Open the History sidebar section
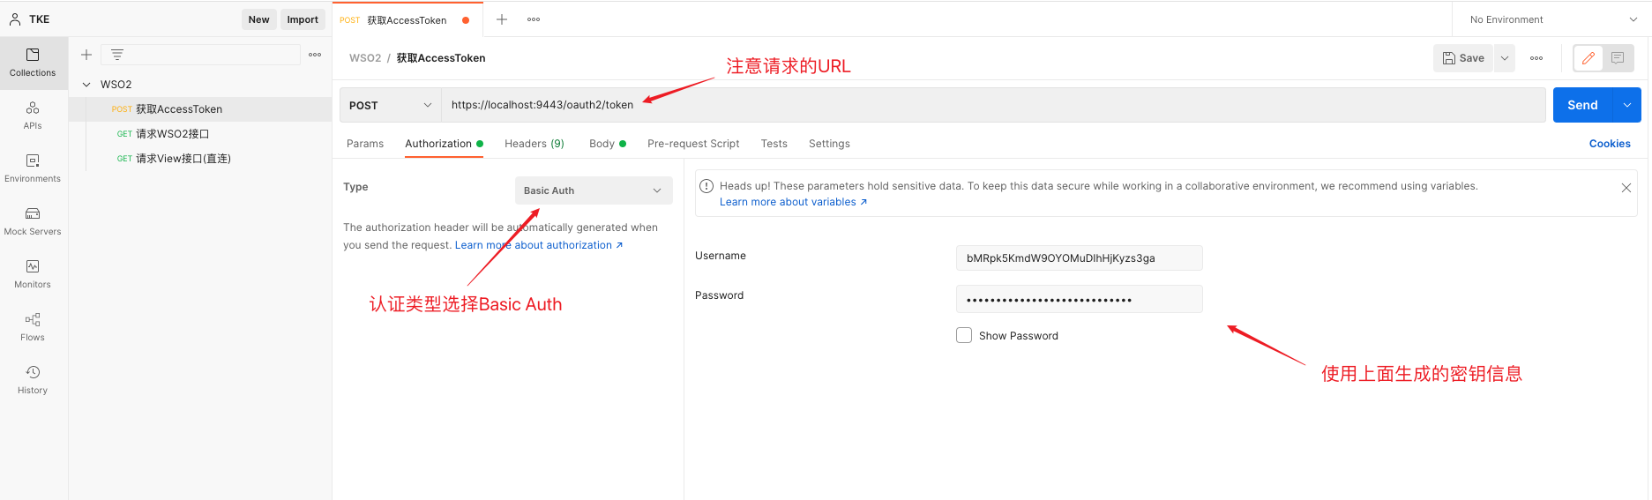Viewport: 1652px width, 500px height. (x=33, y=380)
